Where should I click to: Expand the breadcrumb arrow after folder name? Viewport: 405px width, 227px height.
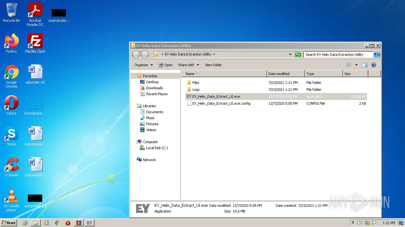[x=214, y=54]
